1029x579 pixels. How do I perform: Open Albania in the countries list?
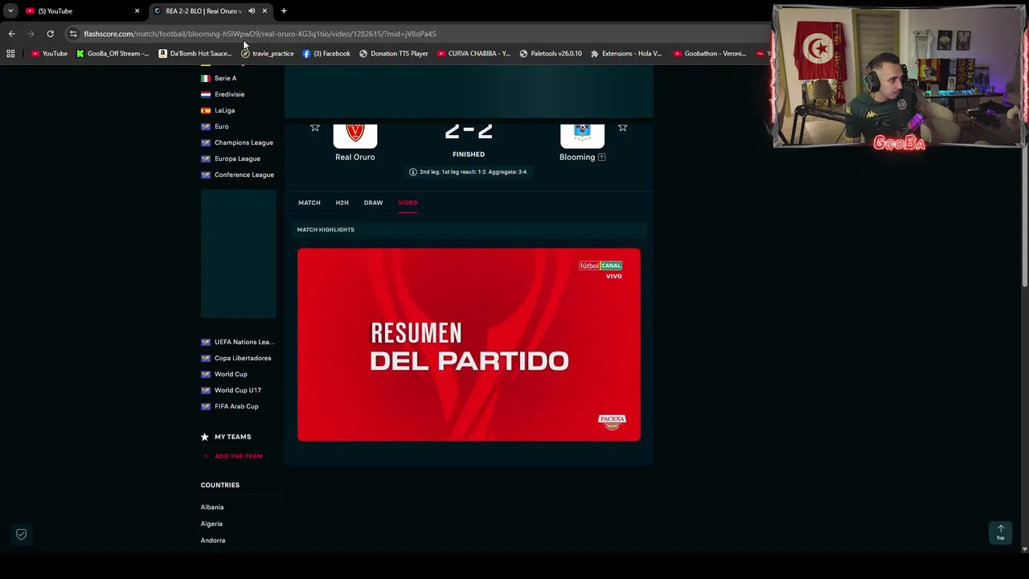[212, 507]
